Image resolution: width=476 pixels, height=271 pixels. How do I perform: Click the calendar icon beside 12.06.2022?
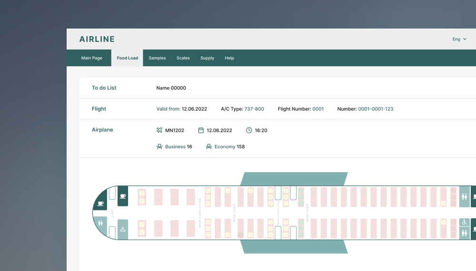[x=201, y=130]
